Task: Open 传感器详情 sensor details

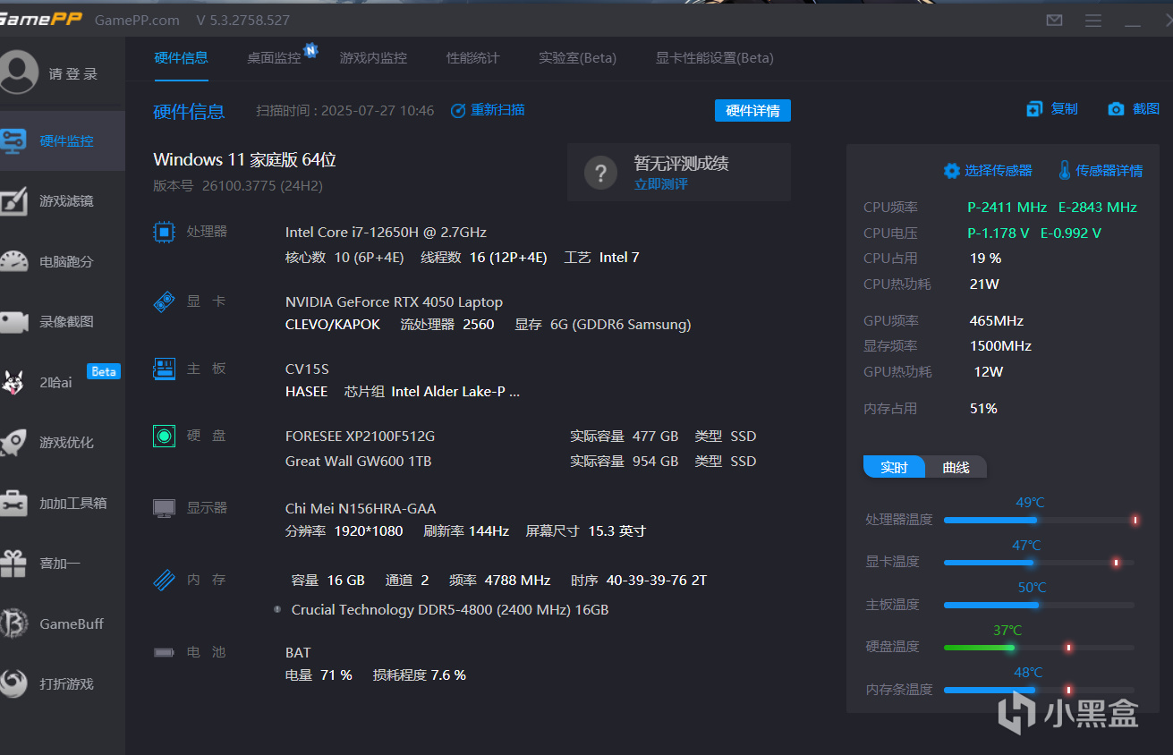Action: point(1101,170)
